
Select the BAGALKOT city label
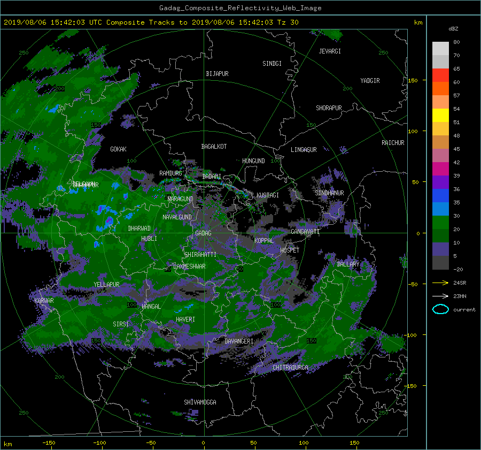pos(214,147)
